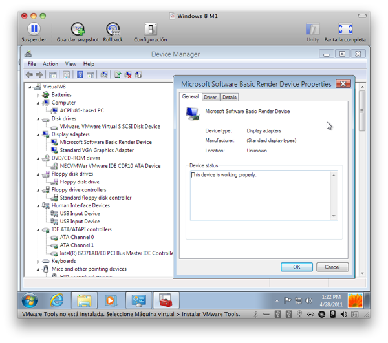Expand the Keyboards node
Viewport: 388px width, 343px height.
(38, 261)
